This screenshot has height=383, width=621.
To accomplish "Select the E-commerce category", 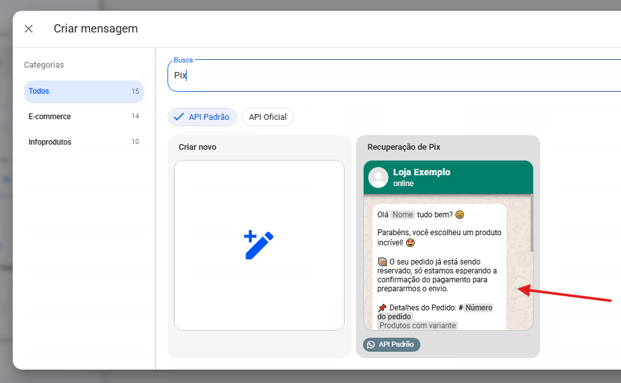I will [84, 117].
